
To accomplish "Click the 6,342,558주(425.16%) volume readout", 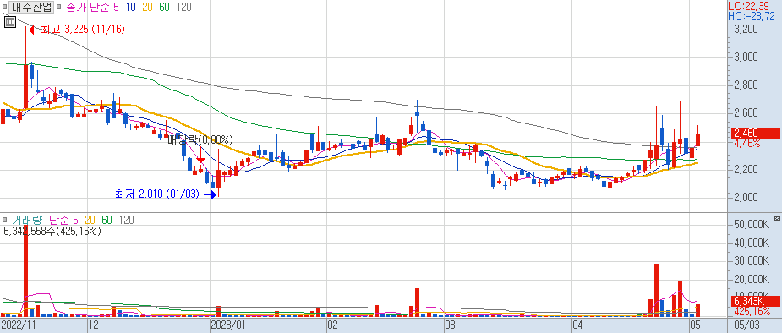I will (52, 232).
